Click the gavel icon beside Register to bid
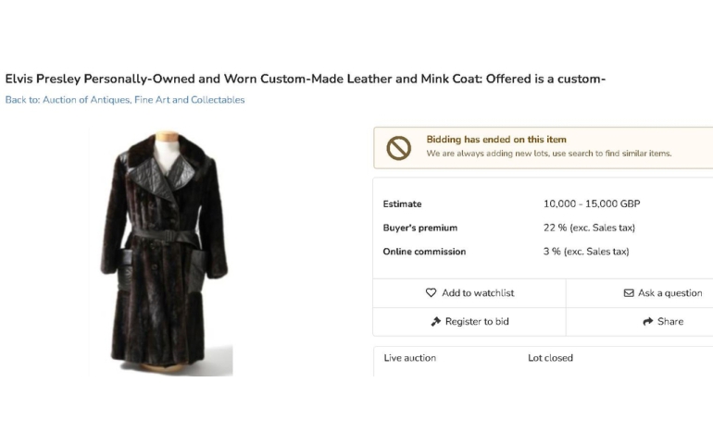 (x=435, y=322)
